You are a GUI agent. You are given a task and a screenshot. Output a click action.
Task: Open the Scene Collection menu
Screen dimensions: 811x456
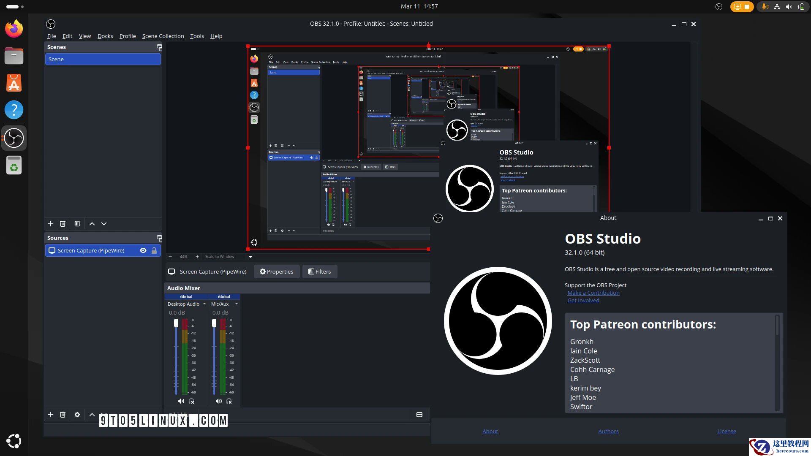point(163,36)
